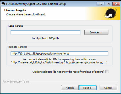Maximize the setup window

click(x=108, y=4)
